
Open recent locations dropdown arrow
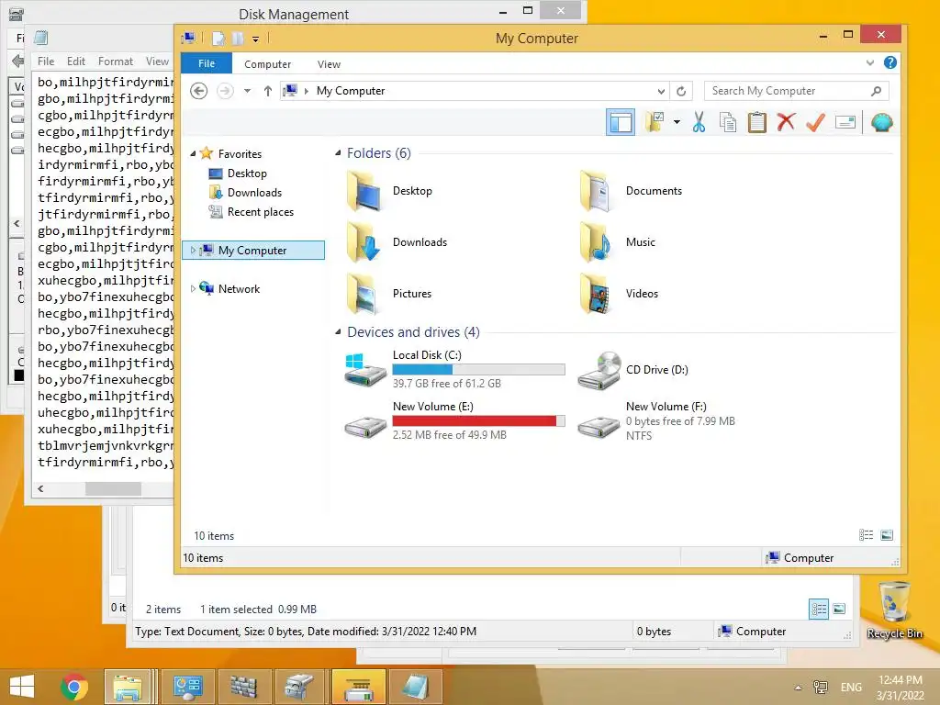pyautogui.click(x=247, y=91)
